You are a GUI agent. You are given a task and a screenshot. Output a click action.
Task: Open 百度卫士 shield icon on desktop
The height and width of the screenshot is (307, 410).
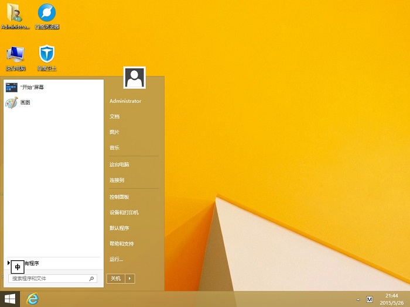click(x=47, y=56)
